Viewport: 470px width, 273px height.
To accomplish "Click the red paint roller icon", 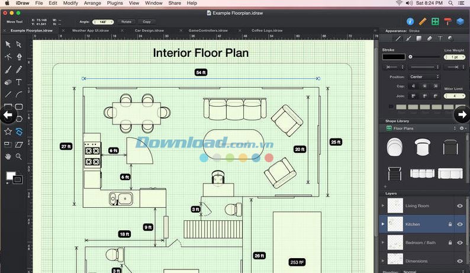I will point(448,21).
